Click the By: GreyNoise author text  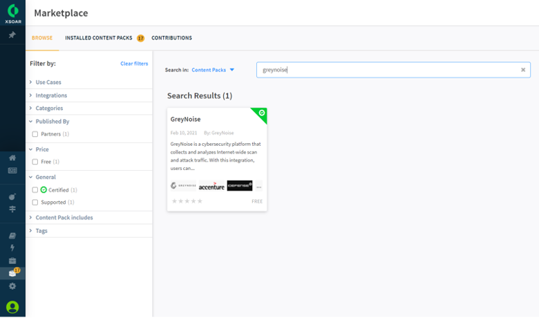[x=218, y=133]
